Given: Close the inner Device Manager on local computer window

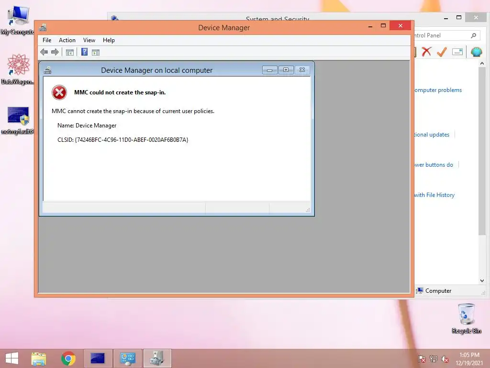Looking at the screenshot, I should tap(302, 70).
